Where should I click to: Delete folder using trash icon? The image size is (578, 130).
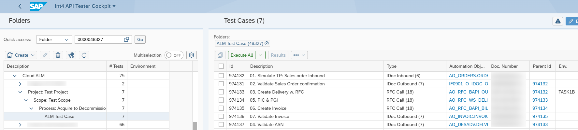pos(58,55)
